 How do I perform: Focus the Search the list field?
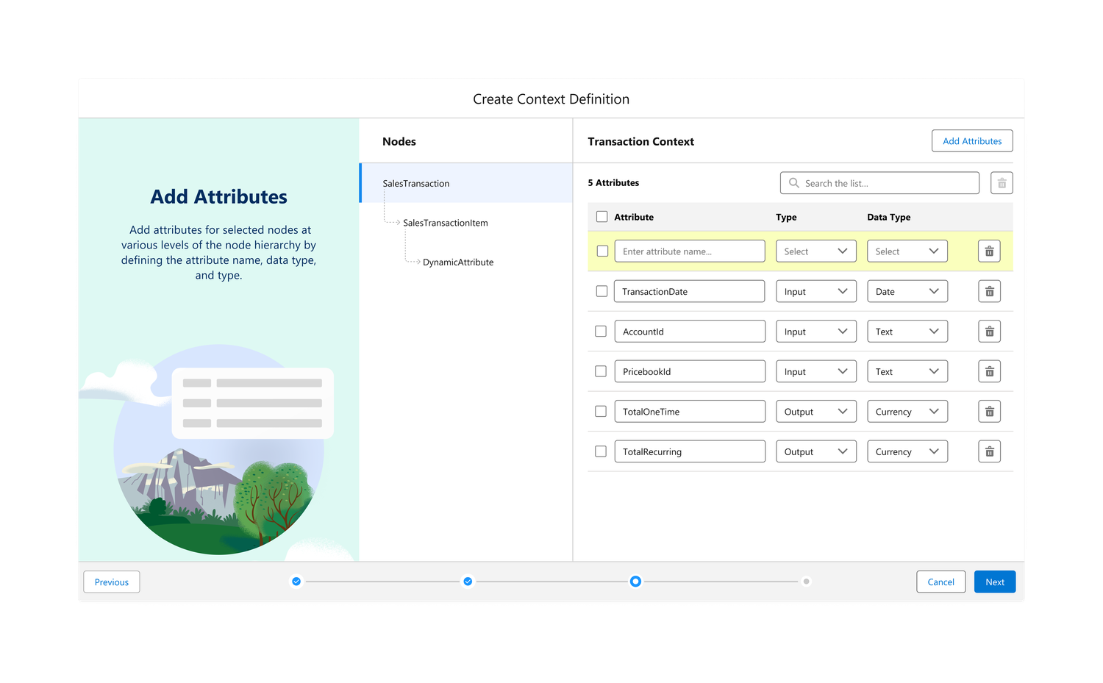point(879,183)
